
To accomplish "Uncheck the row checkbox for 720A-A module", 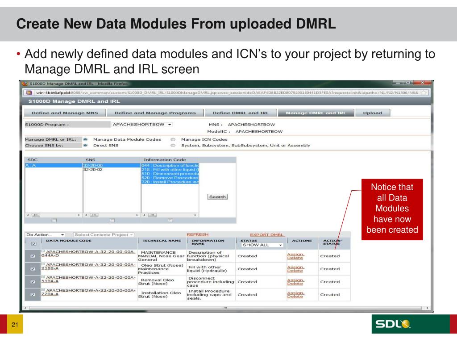I will click(x=33, y=295).
